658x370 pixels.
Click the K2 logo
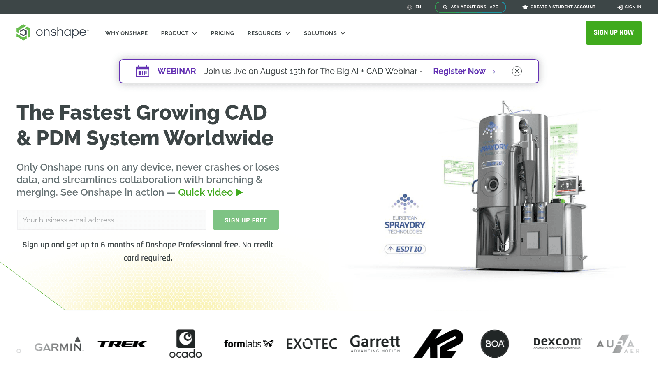click(x=438, y=344)
